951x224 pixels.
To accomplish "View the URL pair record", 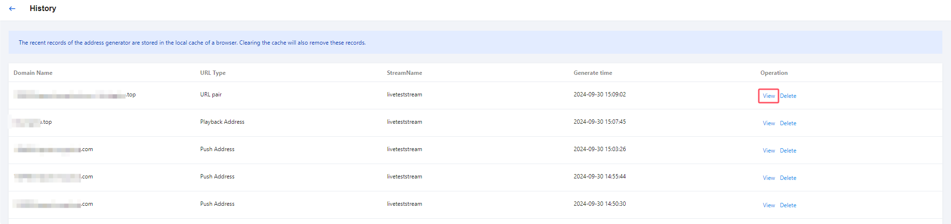I will pos(768,96).
